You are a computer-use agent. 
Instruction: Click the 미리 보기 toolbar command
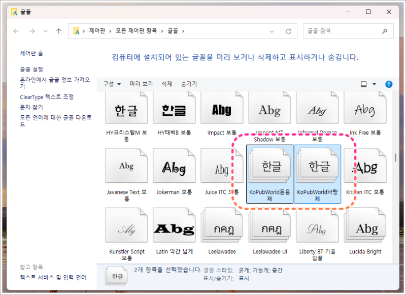tap(141, 84)
